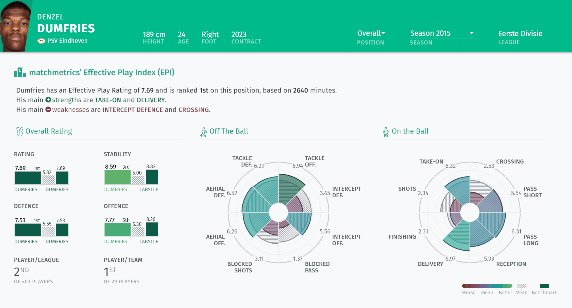Screen dimensions: 572x308
Task: Click the INTERCEPT DEF. radar label
Action: coord(346,192)
